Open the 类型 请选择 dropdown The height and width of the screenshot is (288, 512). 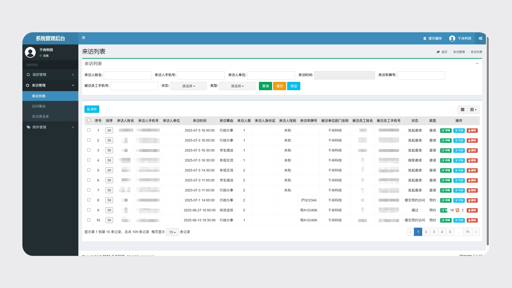click(237, 86)
